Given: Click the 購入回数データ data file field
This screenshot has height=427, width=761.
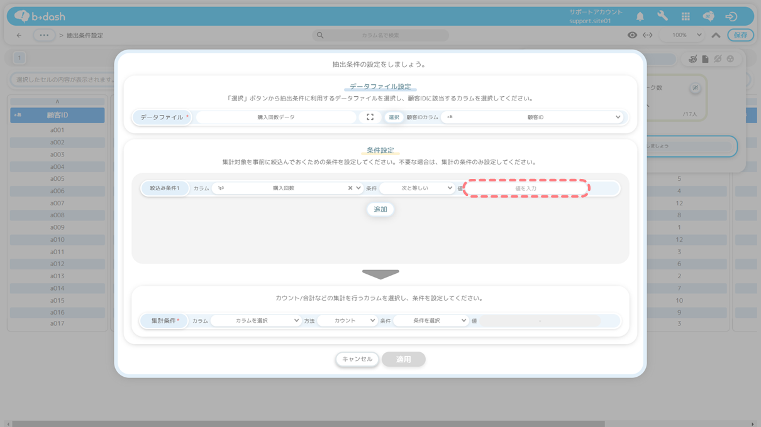Looking at the screenshot, I should point(276,117).
